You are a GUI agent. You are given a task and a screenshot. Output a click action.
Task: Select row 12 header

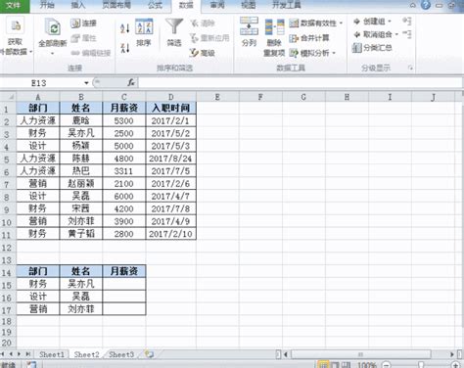pyautogui.click(x=7, y=248)
